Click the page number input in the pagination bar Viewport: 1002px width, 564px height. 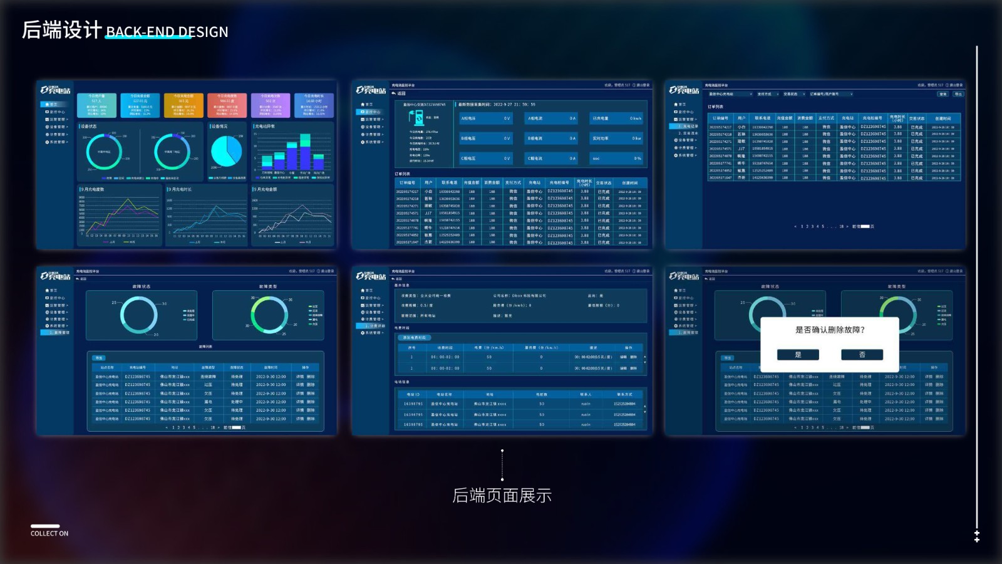[x=236, y=427]
